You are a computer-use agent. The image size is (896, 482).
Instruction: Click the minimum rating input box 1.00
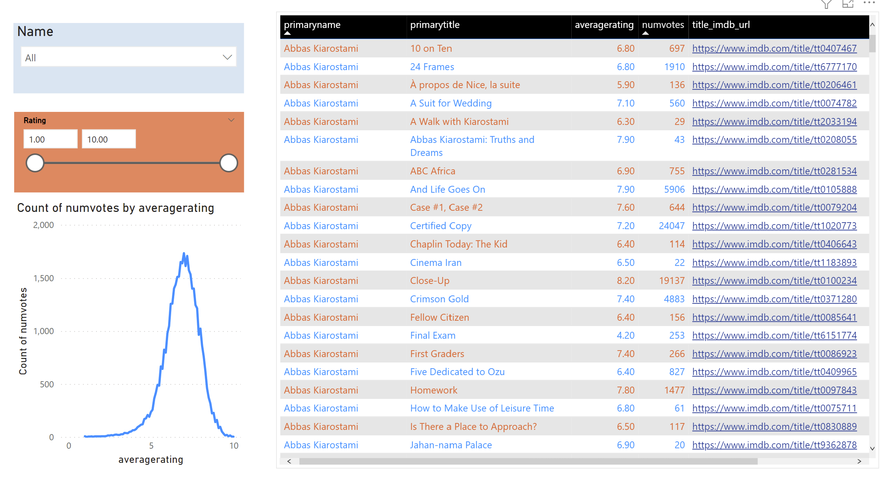tap(50, 139)
